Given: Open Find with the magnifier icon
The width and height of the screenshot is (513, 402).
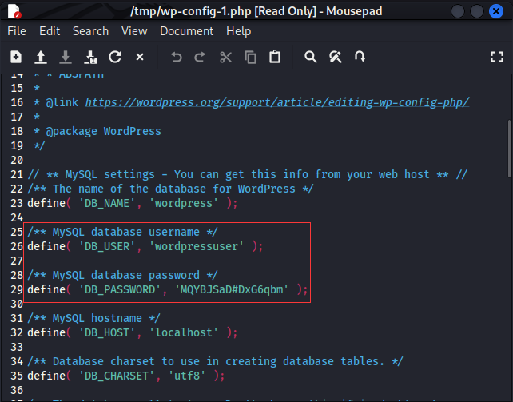Looking at the screenshot, I should tap(311, 57).
